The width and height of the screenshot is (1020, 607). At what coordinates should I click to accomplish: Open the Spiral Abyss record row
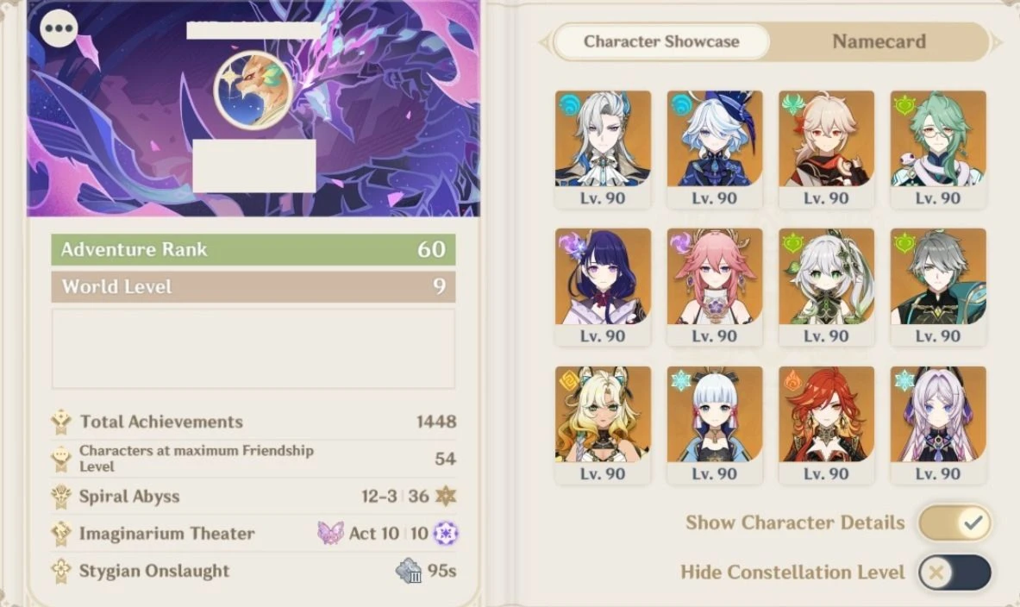(253, 496)
